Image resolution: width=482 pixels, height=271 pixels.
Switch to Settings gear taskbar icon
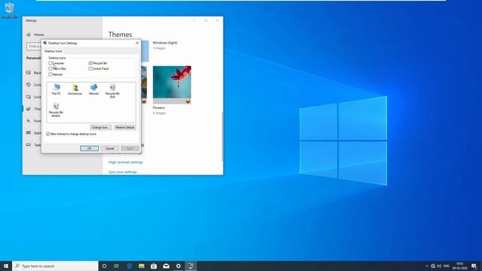tap(178, 266)
